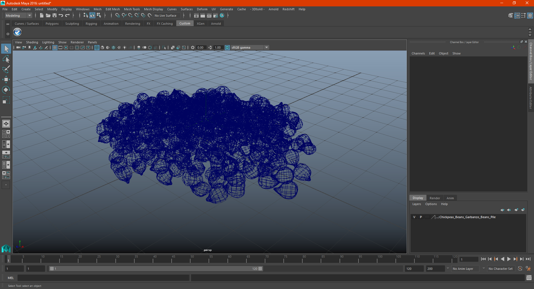Choose the Paint selection tool

[x=6, y=69]
